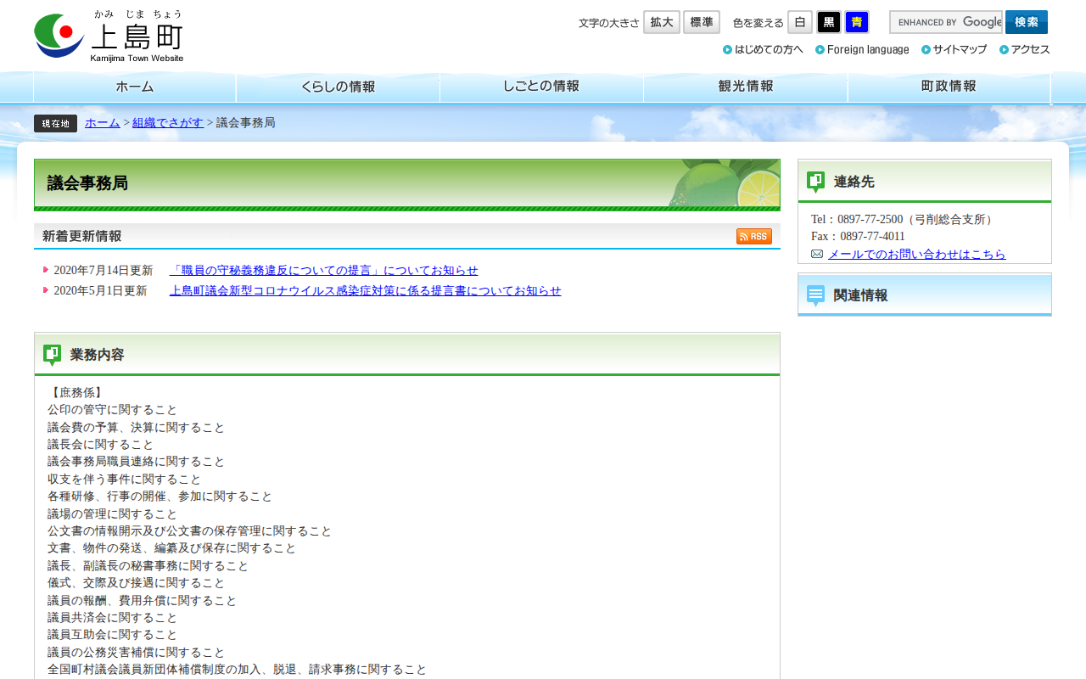Click the Fax：0897-77-4011 text
The image size is (1086, 679).
pyautogui.click(x=858, y=237)
